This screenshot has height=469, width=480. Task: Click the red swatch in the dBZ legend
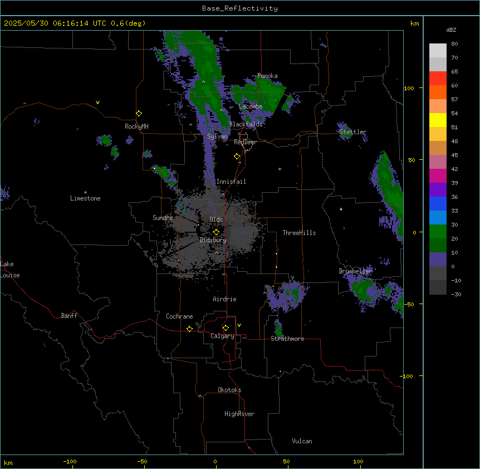coord(438,79)
